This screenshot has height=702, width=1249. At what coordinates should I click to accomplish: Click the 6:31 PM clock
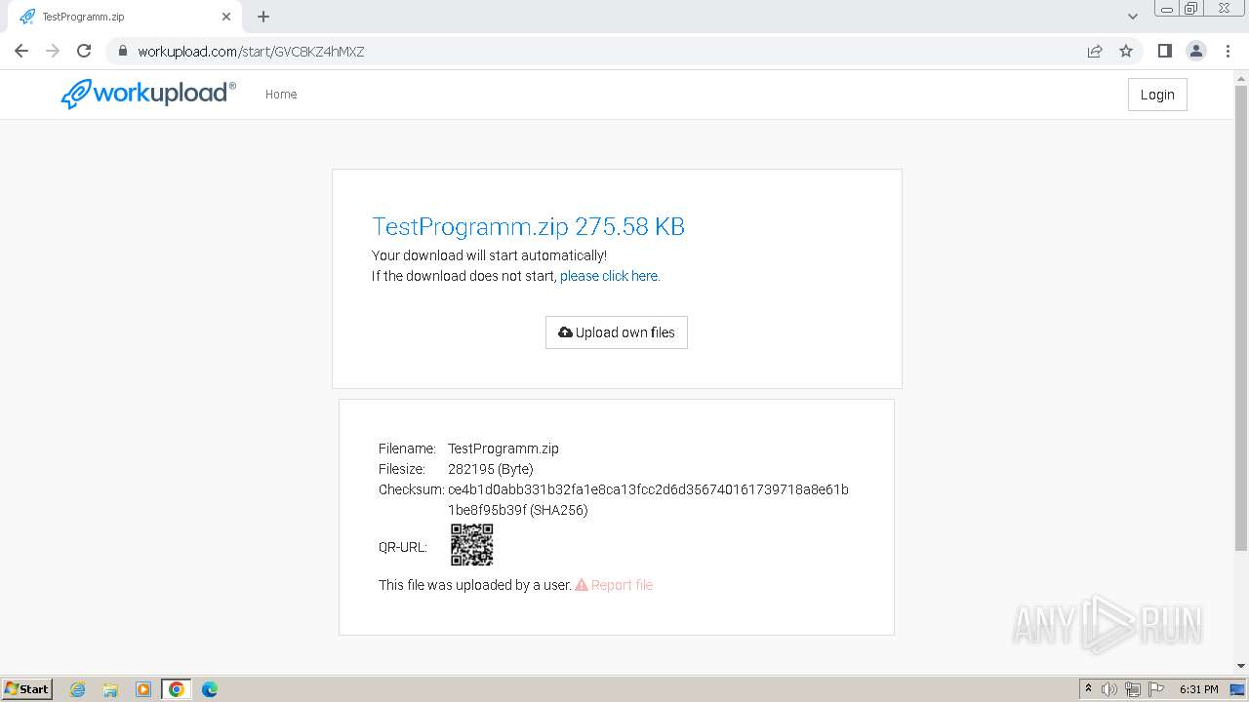tap(1198, 689)
